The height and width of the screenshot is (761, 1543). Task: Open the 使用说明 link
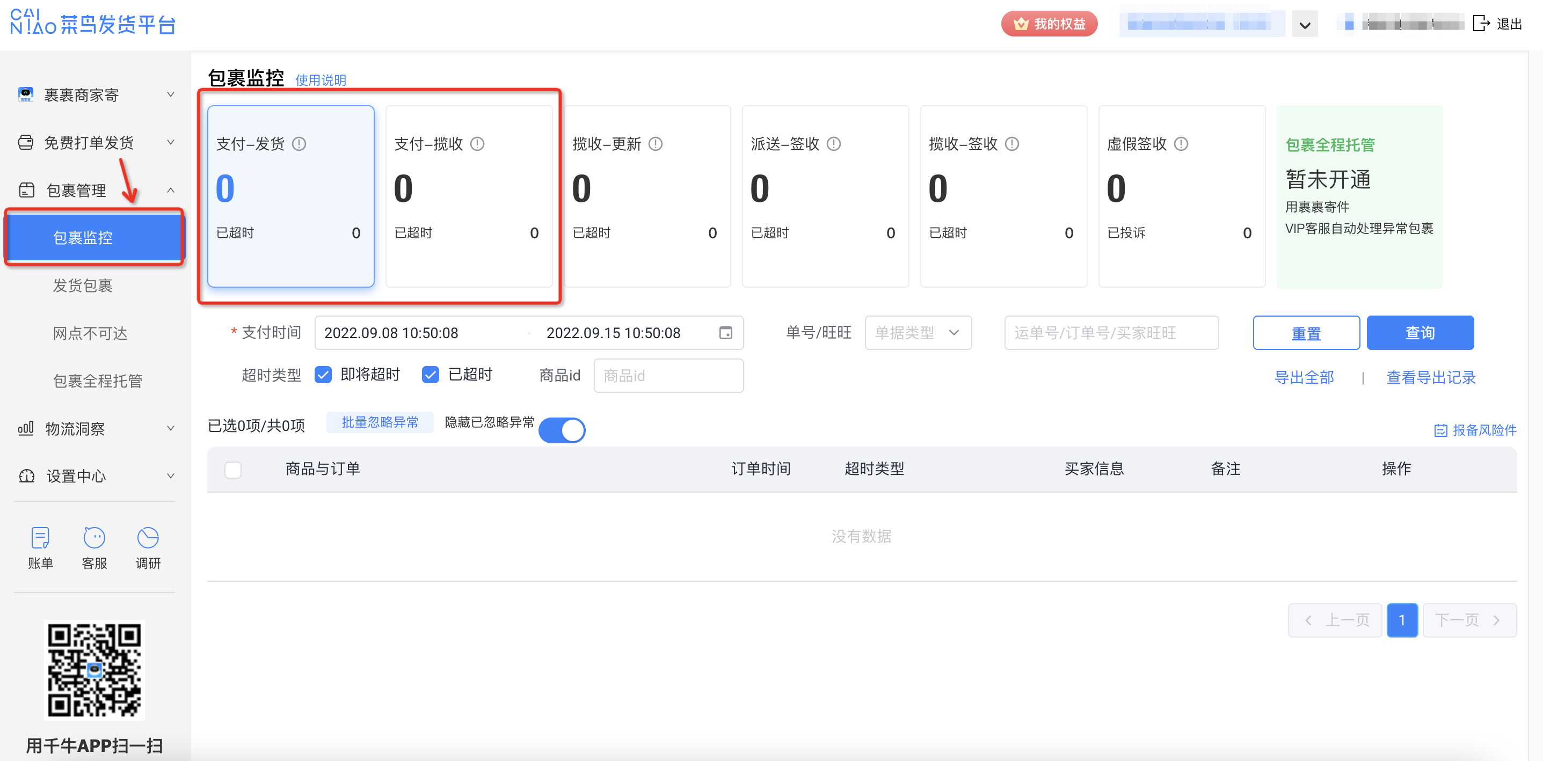[321, 79]
